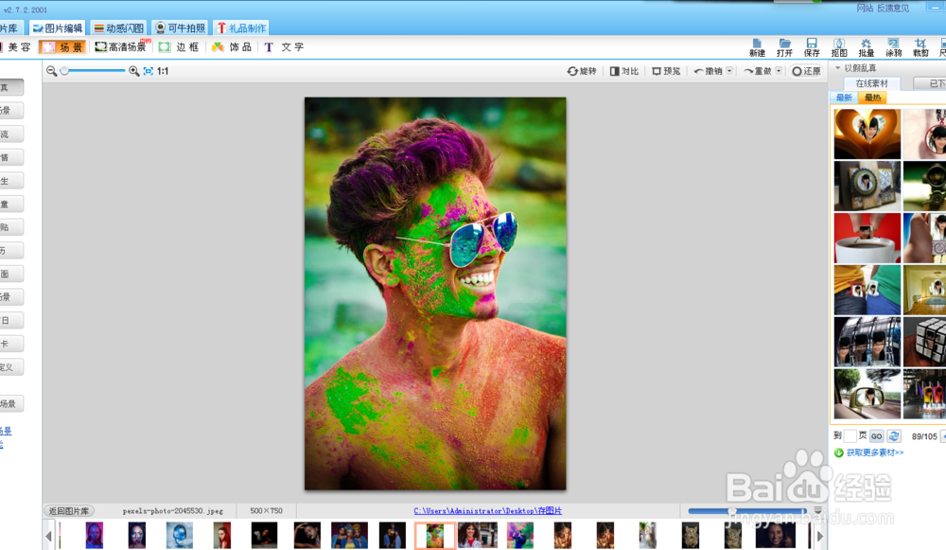Switch to the 礼品制作 tab
This screenshot has height=550, width=946.
pyautogui.click(x=240, y=27)
